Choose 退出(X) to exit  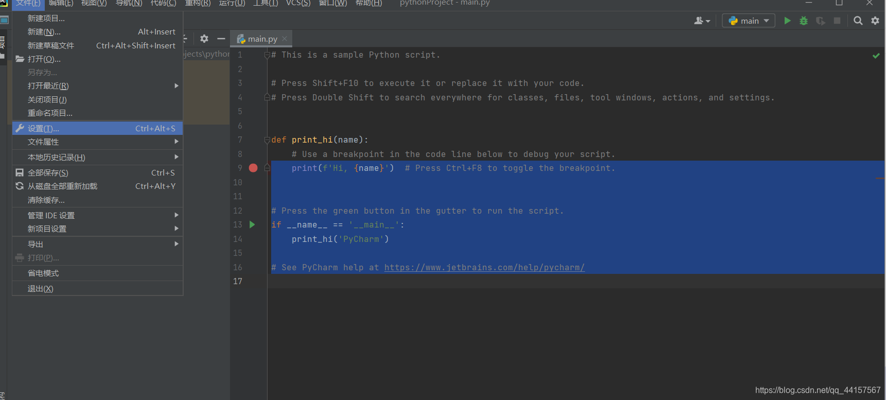click(97, 288)
